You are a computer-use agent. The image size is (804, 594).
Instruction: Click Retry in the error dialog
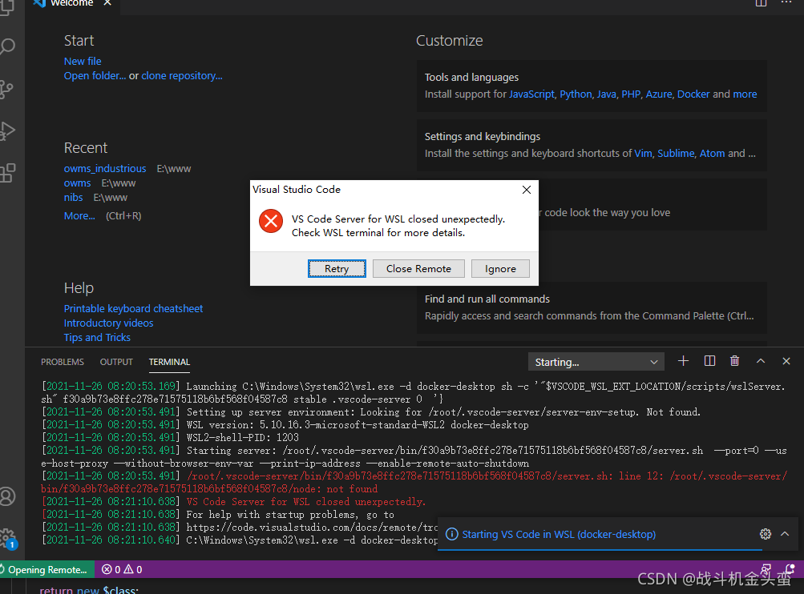pos(337,268)
